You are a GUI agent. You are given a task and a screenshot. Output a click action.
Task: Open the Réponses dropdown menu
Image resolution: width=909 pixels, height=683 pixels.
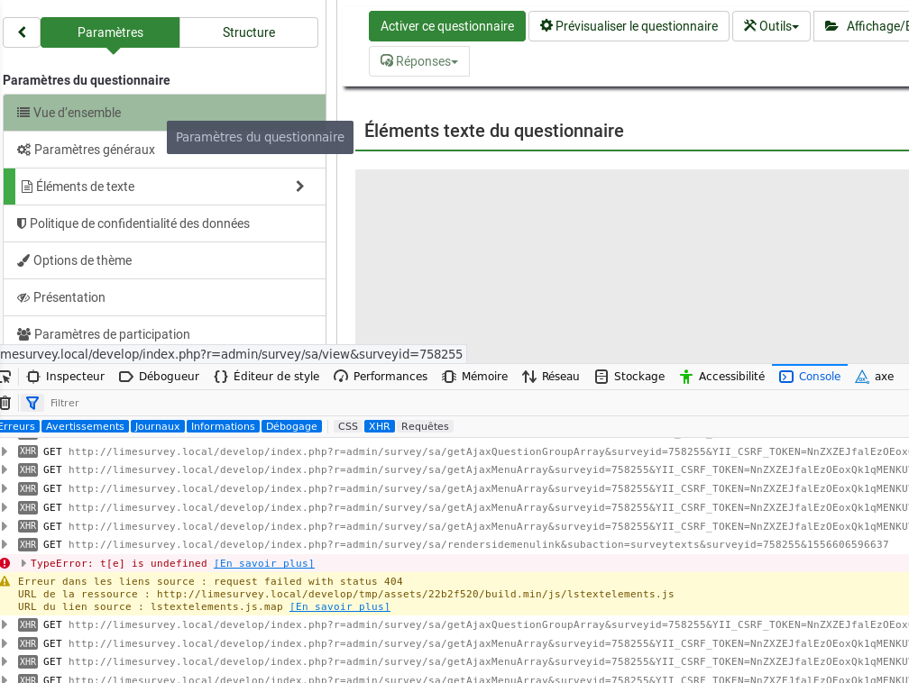point(419,61)
